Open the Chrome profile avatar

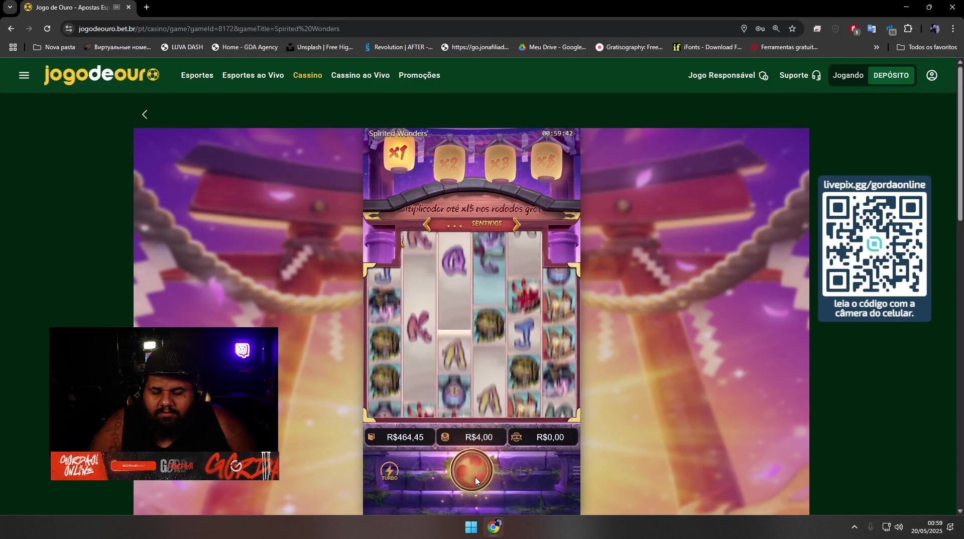(934, 29)
